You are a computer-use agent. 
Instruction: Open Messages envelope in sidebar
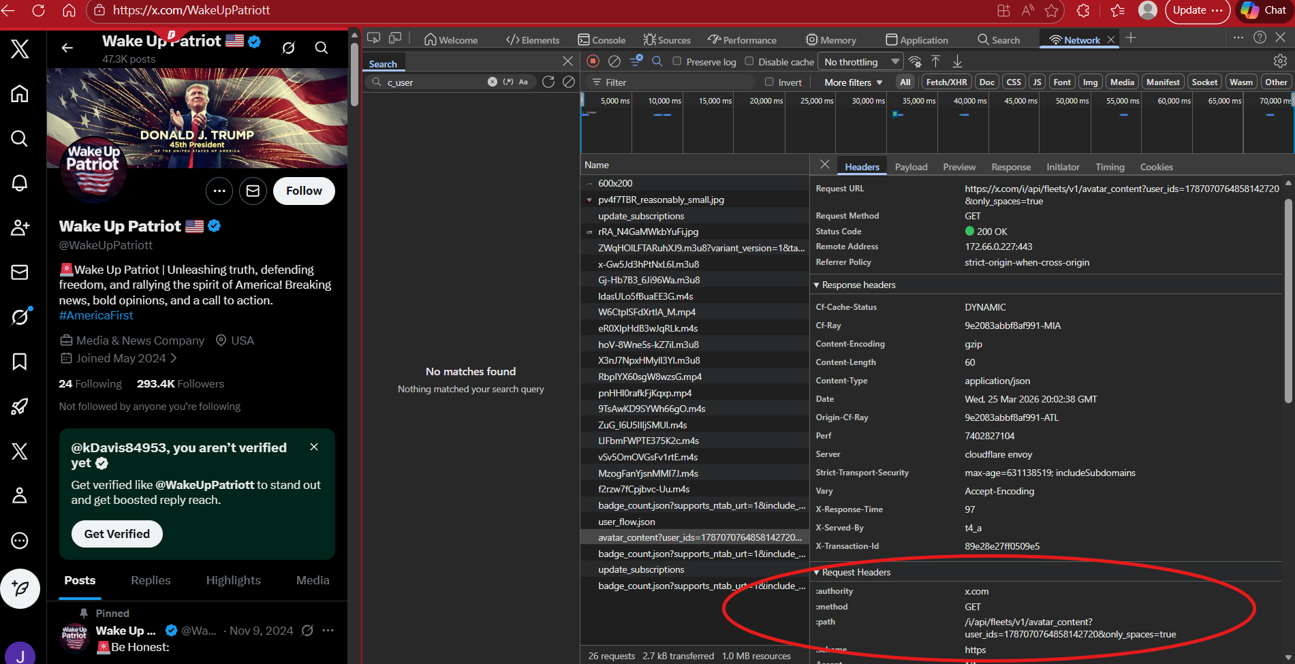tap(20, 272)
